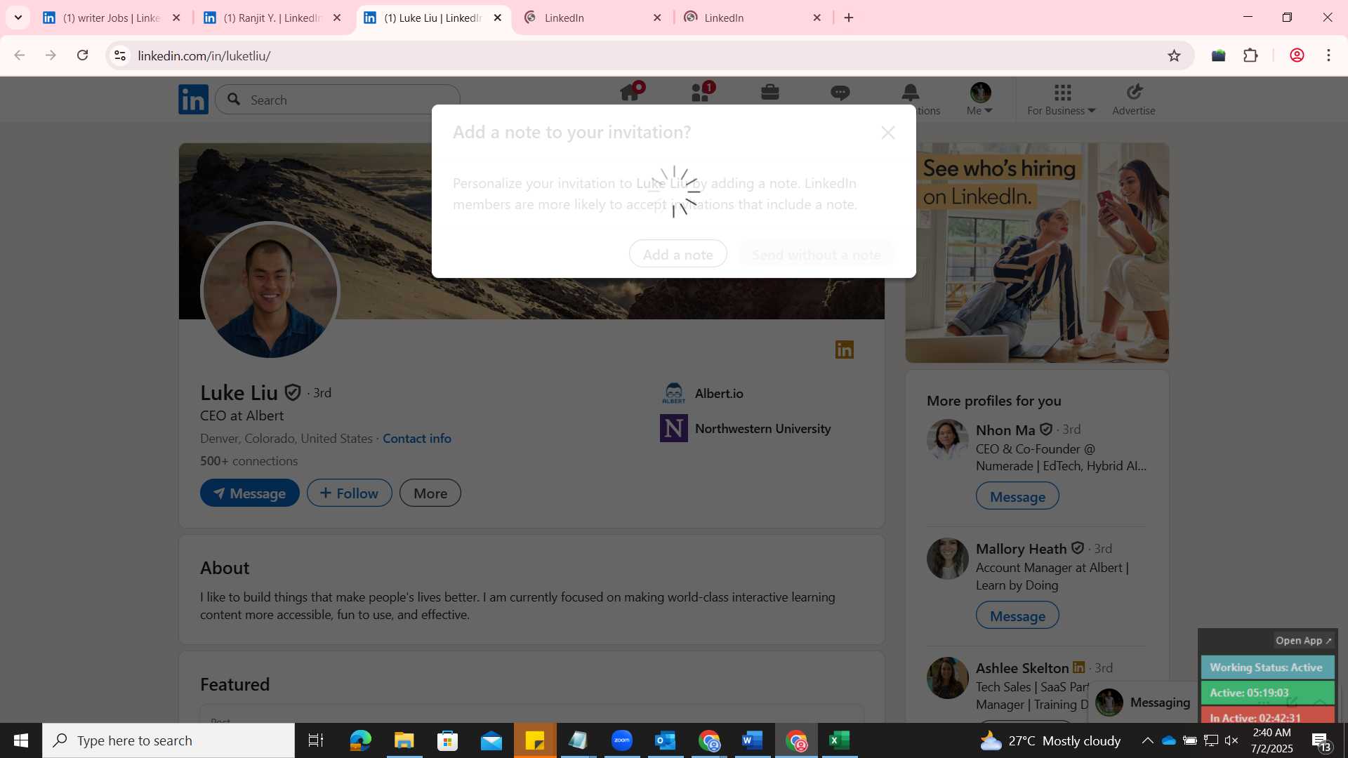Screen dimensions: 1348x758
Task: Open Notifications bell icon
Action: 911,92
